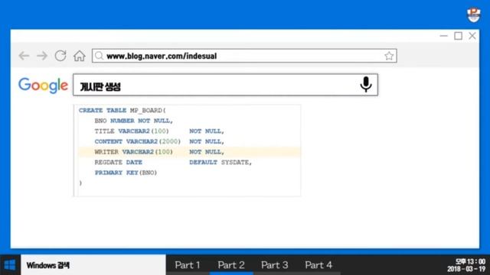Focus the Windows 검색 search box

(93, 265)
